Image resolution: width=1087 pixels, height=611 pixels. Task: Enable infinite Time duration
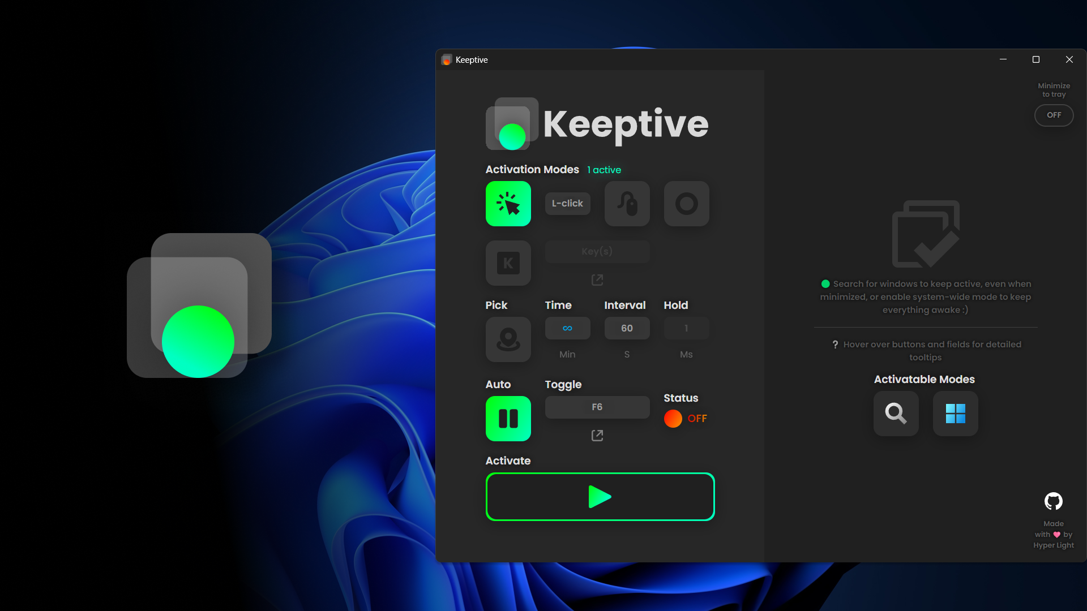tap(567, 328)
